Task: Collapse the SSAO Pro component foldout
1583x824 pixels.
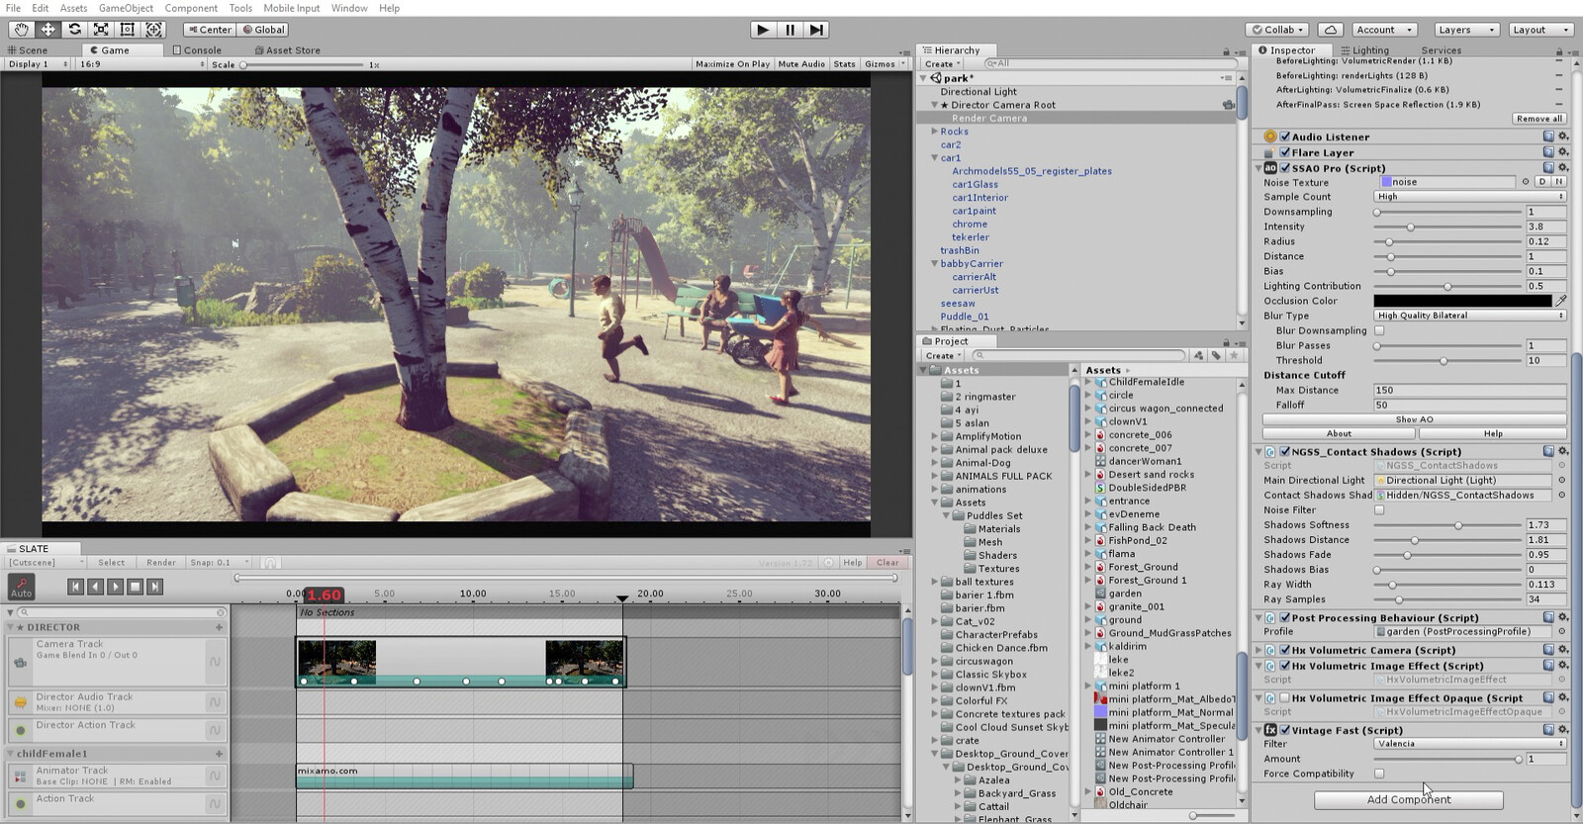Action: 1258,168
